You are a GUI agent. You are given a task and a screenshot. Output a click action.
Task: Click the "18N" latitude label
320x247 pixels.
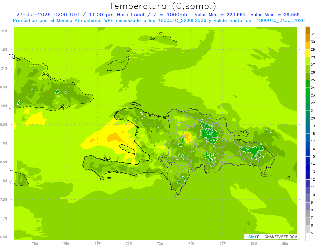pyautogui.click(x=4, y=181)
